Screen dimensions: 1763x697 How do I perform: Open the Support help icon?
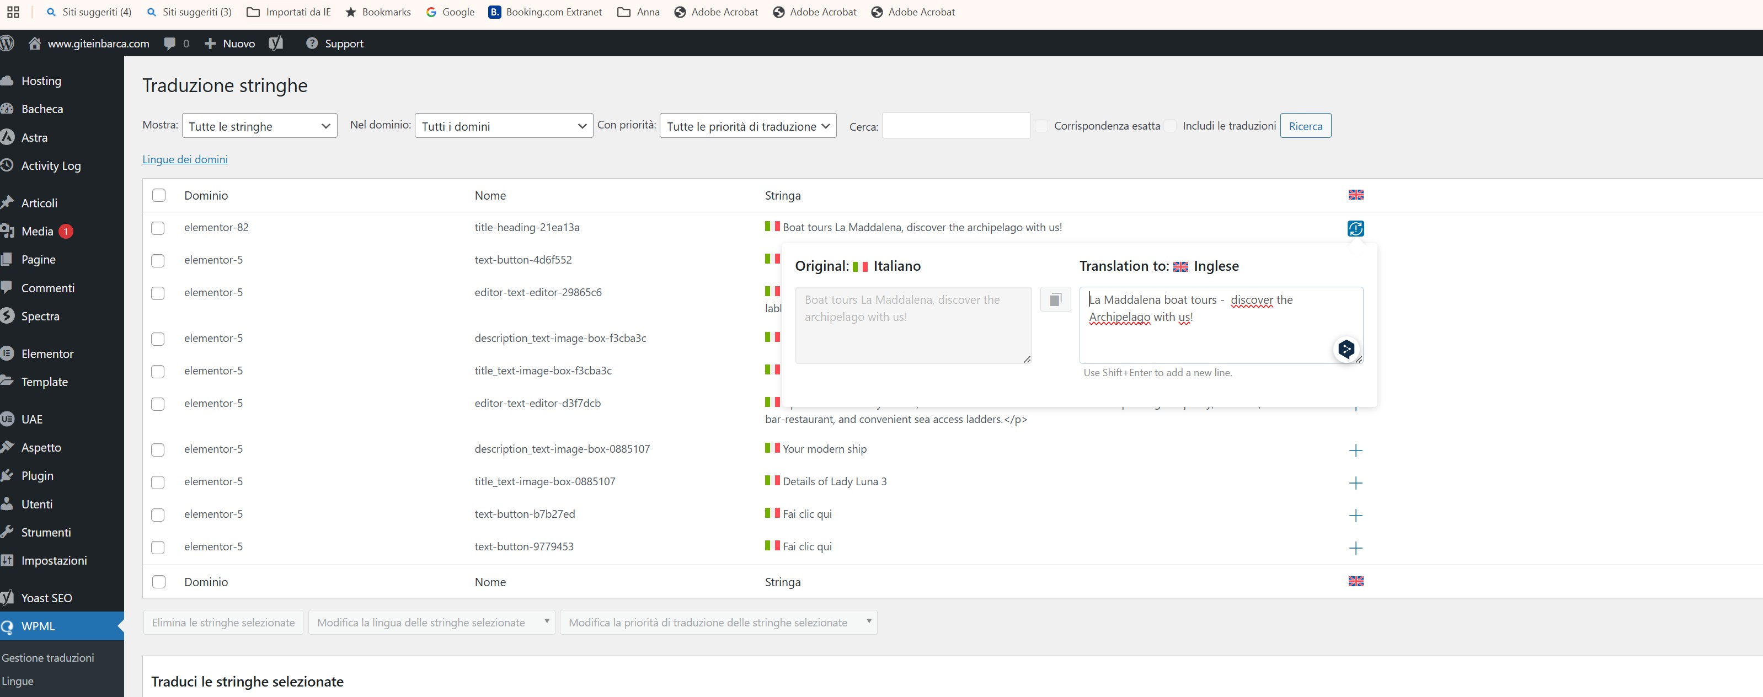[x=312, y=43]
